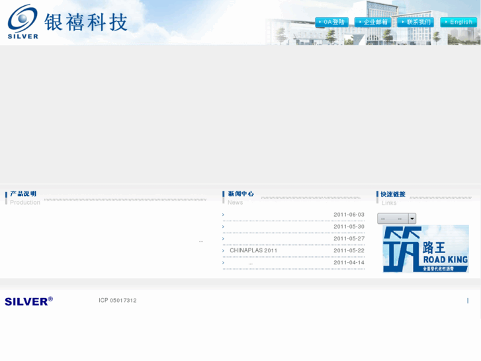Click the arrow beside the 2011-05-30 news
This screenshot has width=481, height=361.
[224, 227]
